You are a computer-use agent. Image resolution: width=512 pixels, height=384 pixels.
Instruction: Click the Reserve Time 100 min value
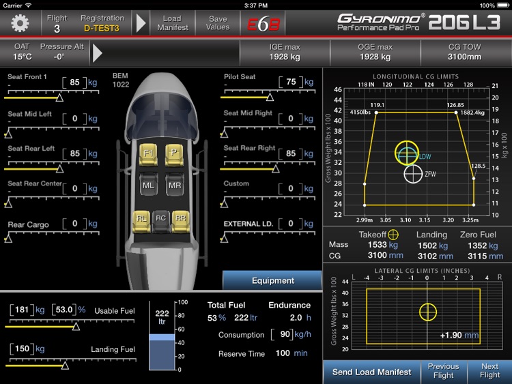291,353
